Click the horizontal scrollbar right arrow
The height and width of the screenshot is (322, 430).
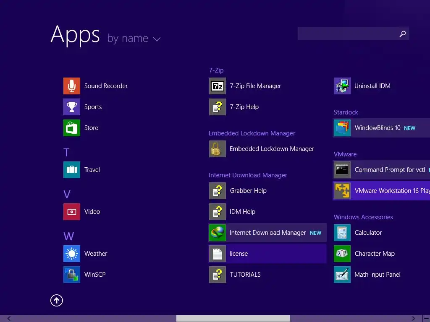click(x=413, y=319)
